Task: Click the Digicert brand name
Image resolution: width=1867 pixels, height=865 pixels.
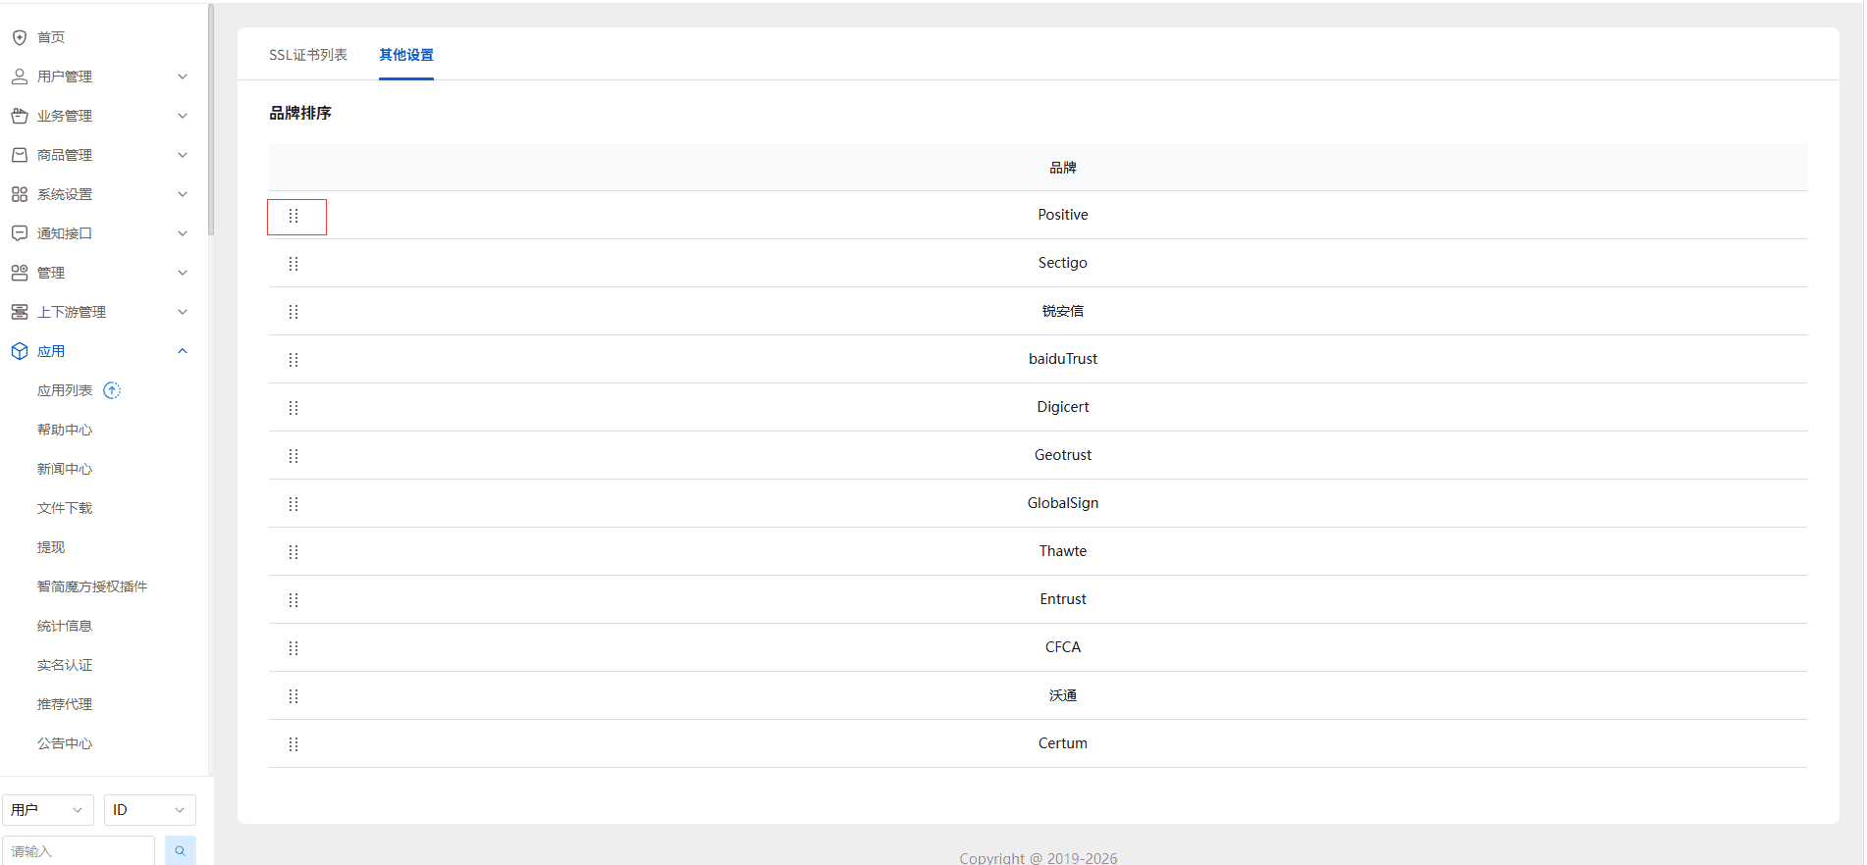Action: [1063, 407]
